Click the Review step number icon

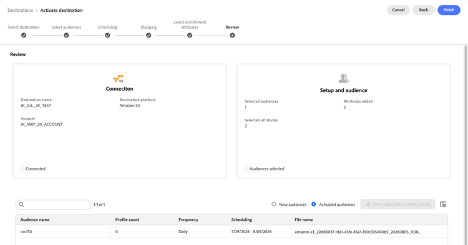point(232,35)
